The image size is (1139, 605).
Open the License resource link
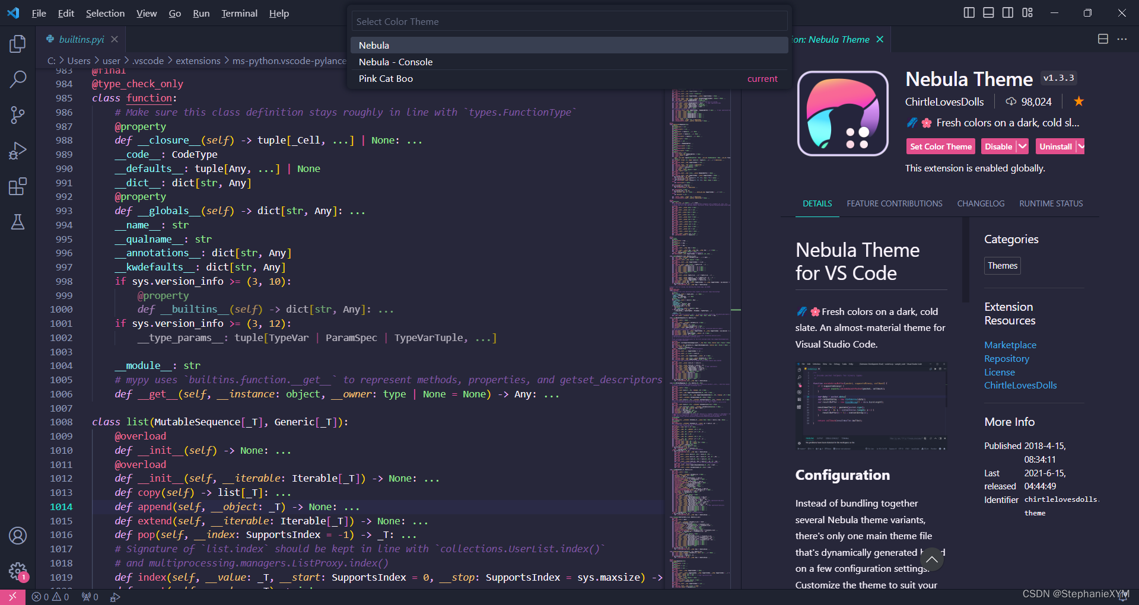tap(1000, 372)
